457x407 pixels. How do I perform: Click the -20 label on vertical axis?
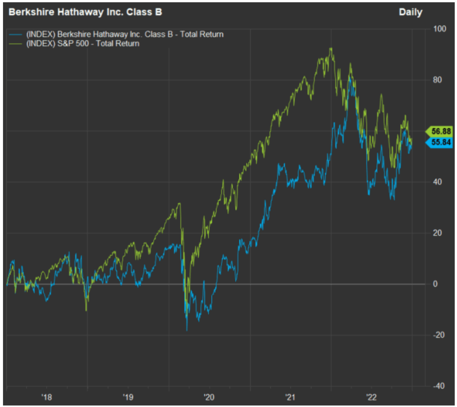pyautogui.click(x=439, y=336)
